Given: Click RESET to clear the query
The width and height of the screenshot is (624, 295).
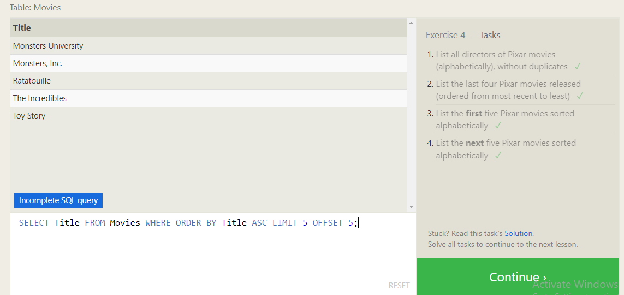Looking at the screenshot, I should click(x=399, y=286).
